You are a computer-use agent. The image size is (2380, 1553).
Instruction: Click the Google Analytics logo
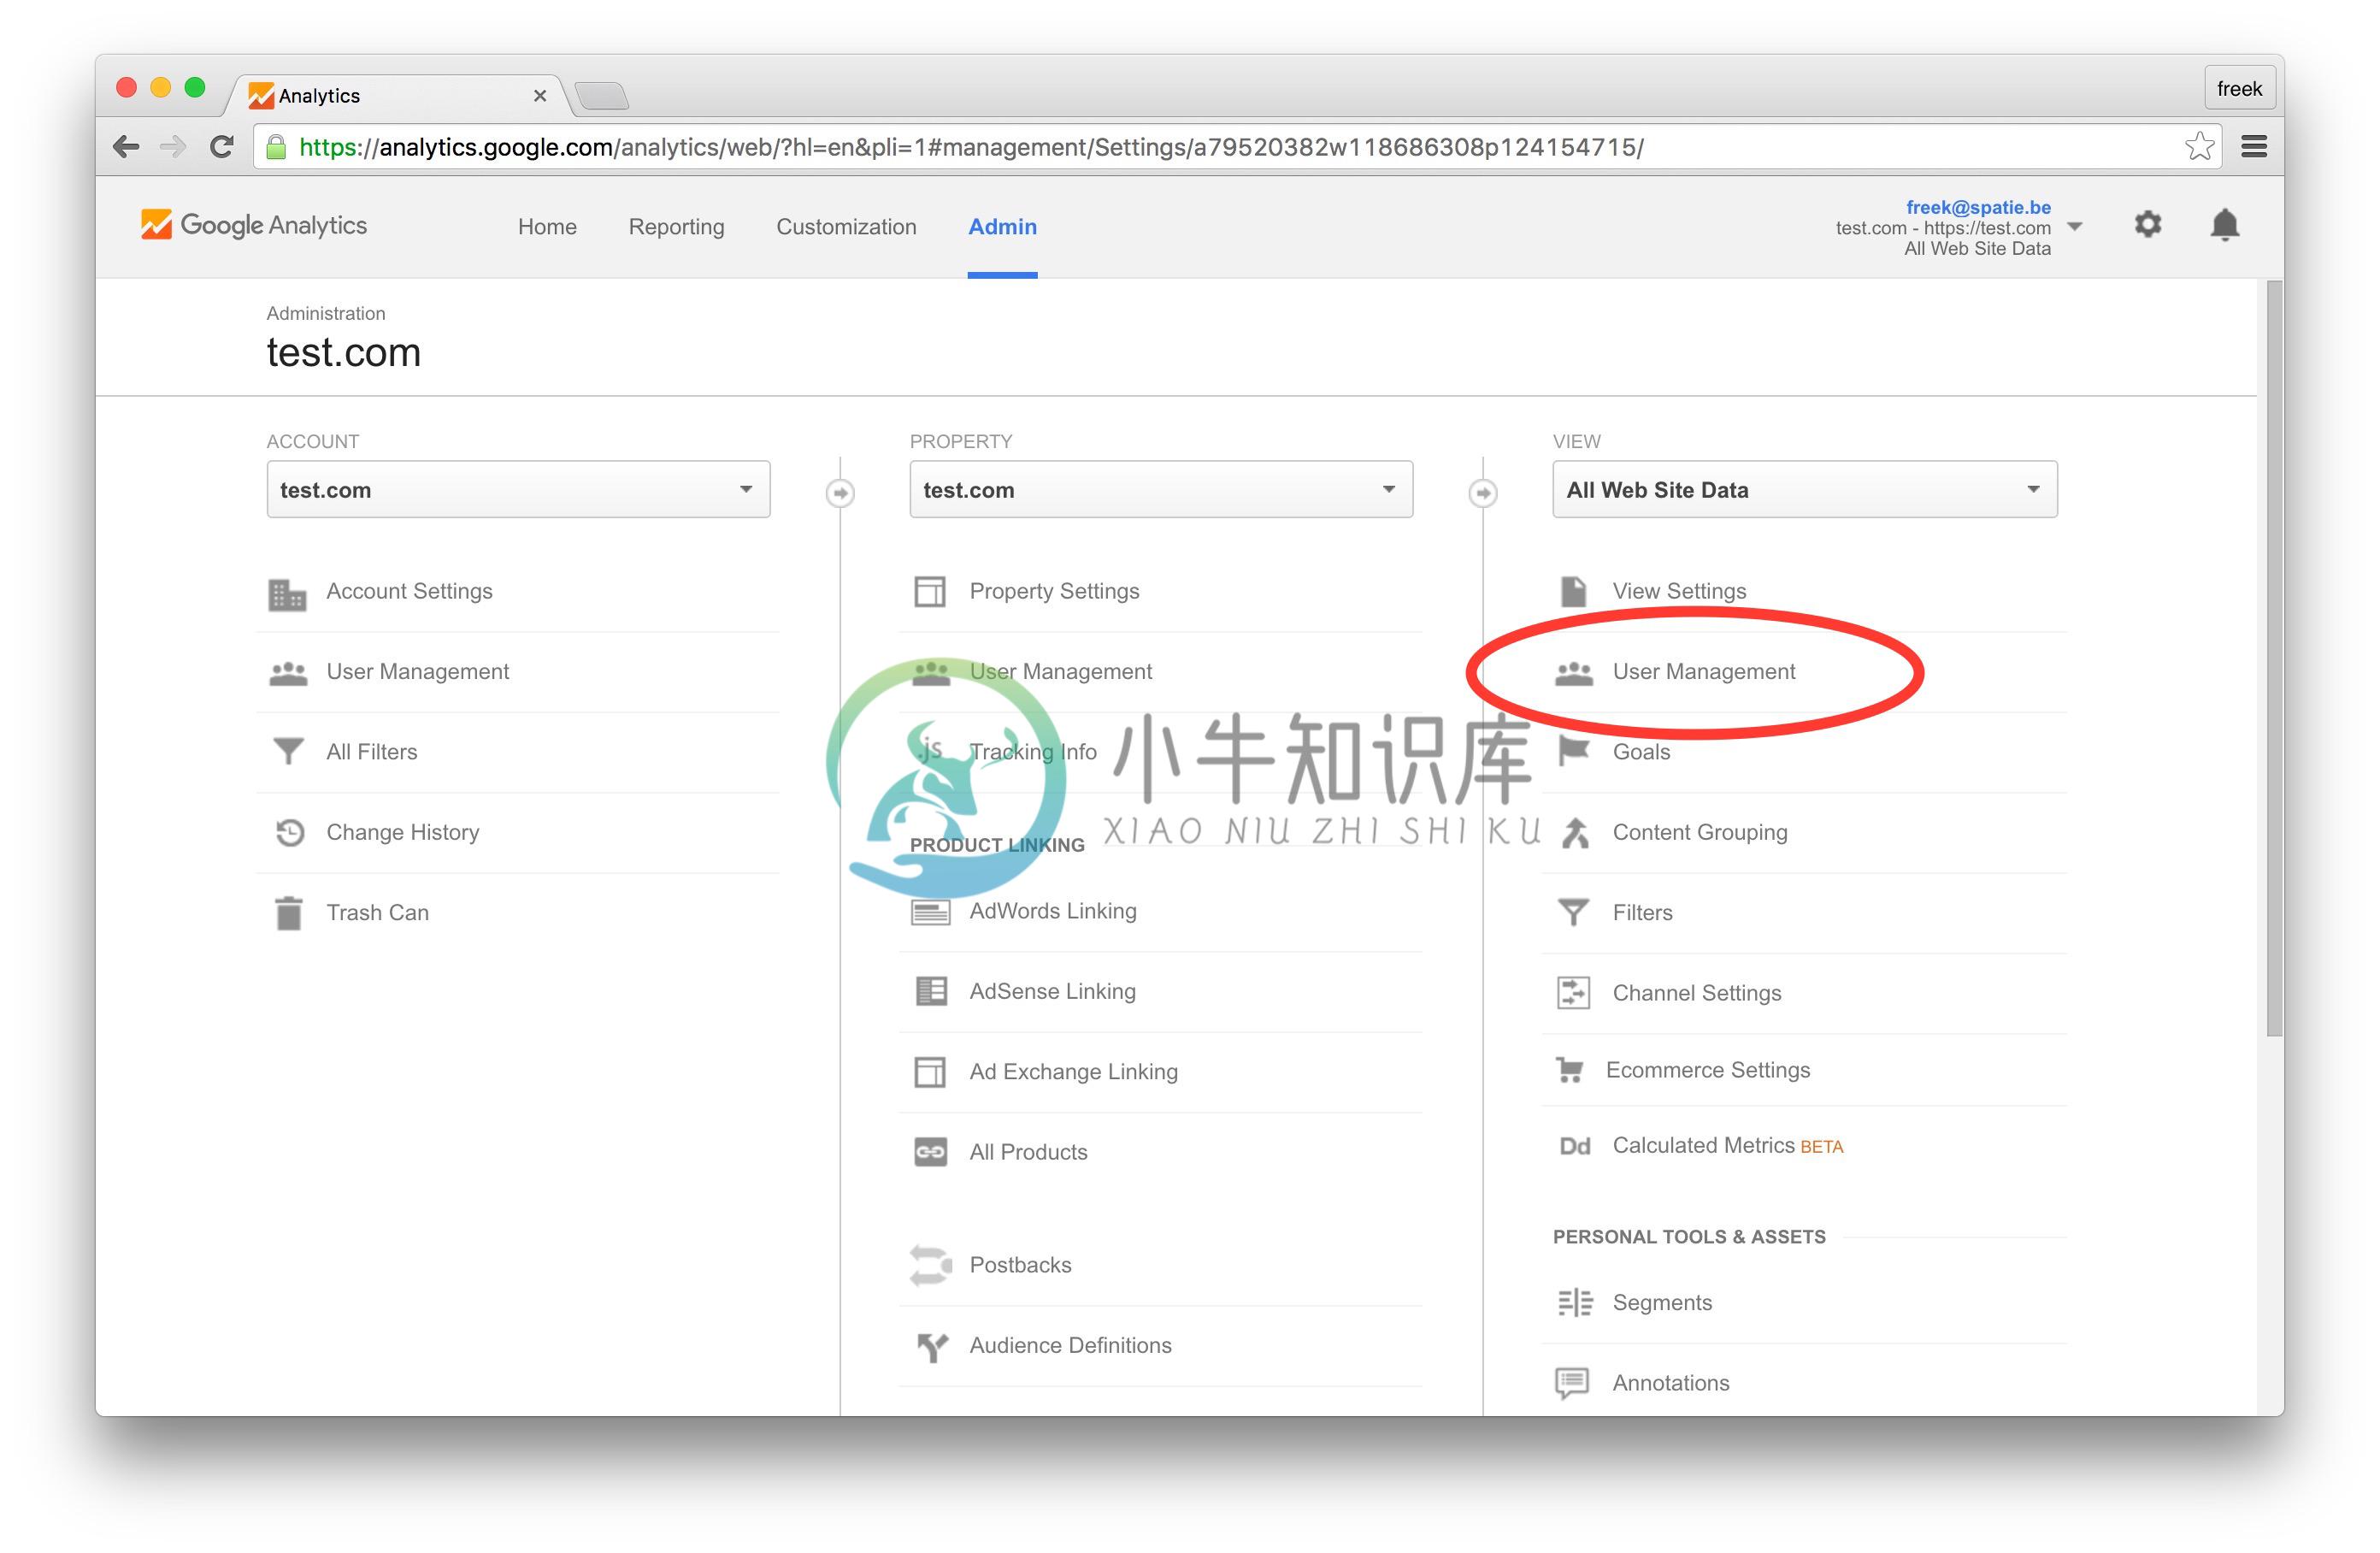(254, 225)
